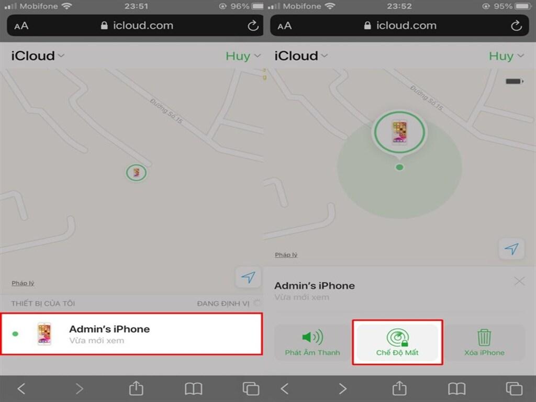Tap the Xóa iPhone trash icon

[484, 338]
